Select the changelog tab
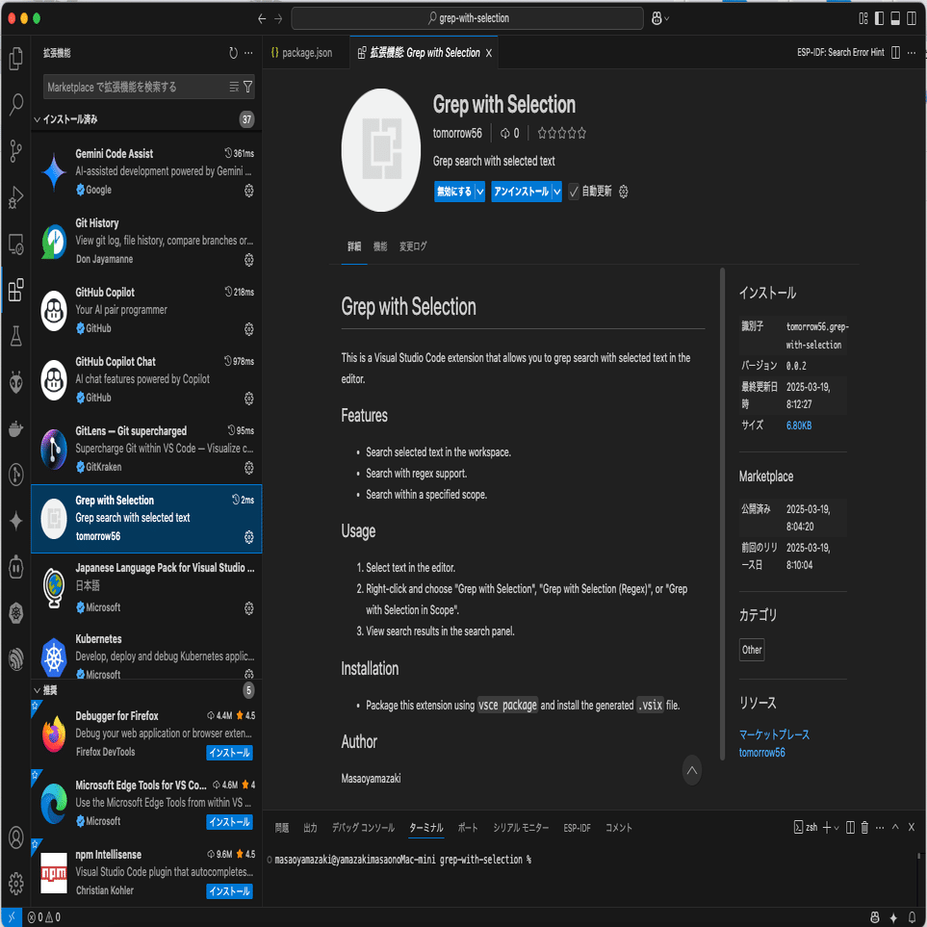The width and height of the screenshot is (927, 927). [413, 246]
